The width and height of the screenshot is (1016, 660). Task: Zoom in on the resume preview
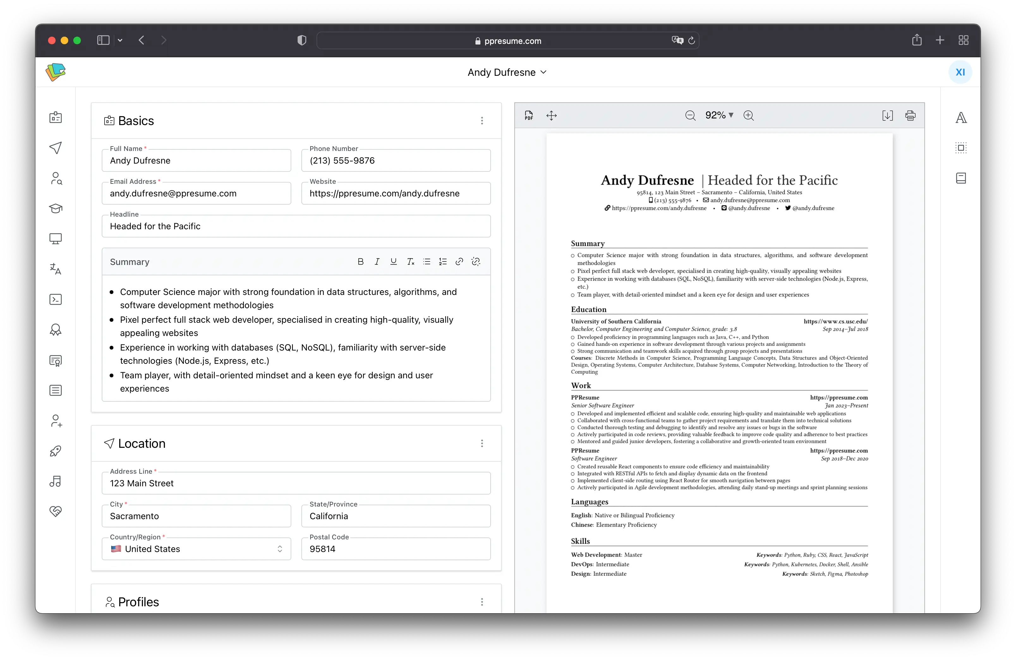(749, 115)
